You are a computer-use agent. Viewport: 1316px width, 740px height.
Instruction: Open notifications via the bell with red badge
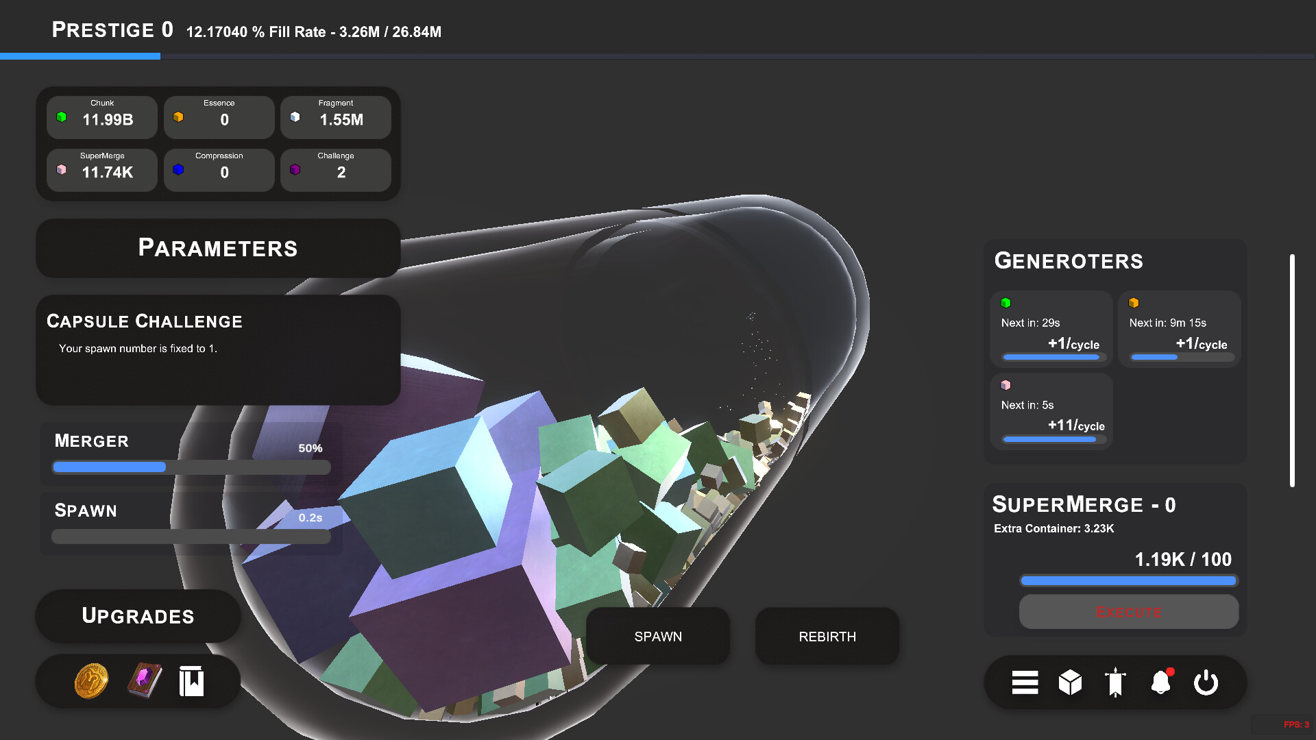pos(1161,682)
